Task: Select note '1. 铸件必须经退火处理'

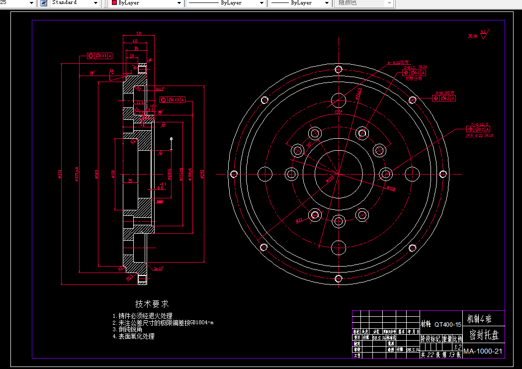Action: [143, 316]
